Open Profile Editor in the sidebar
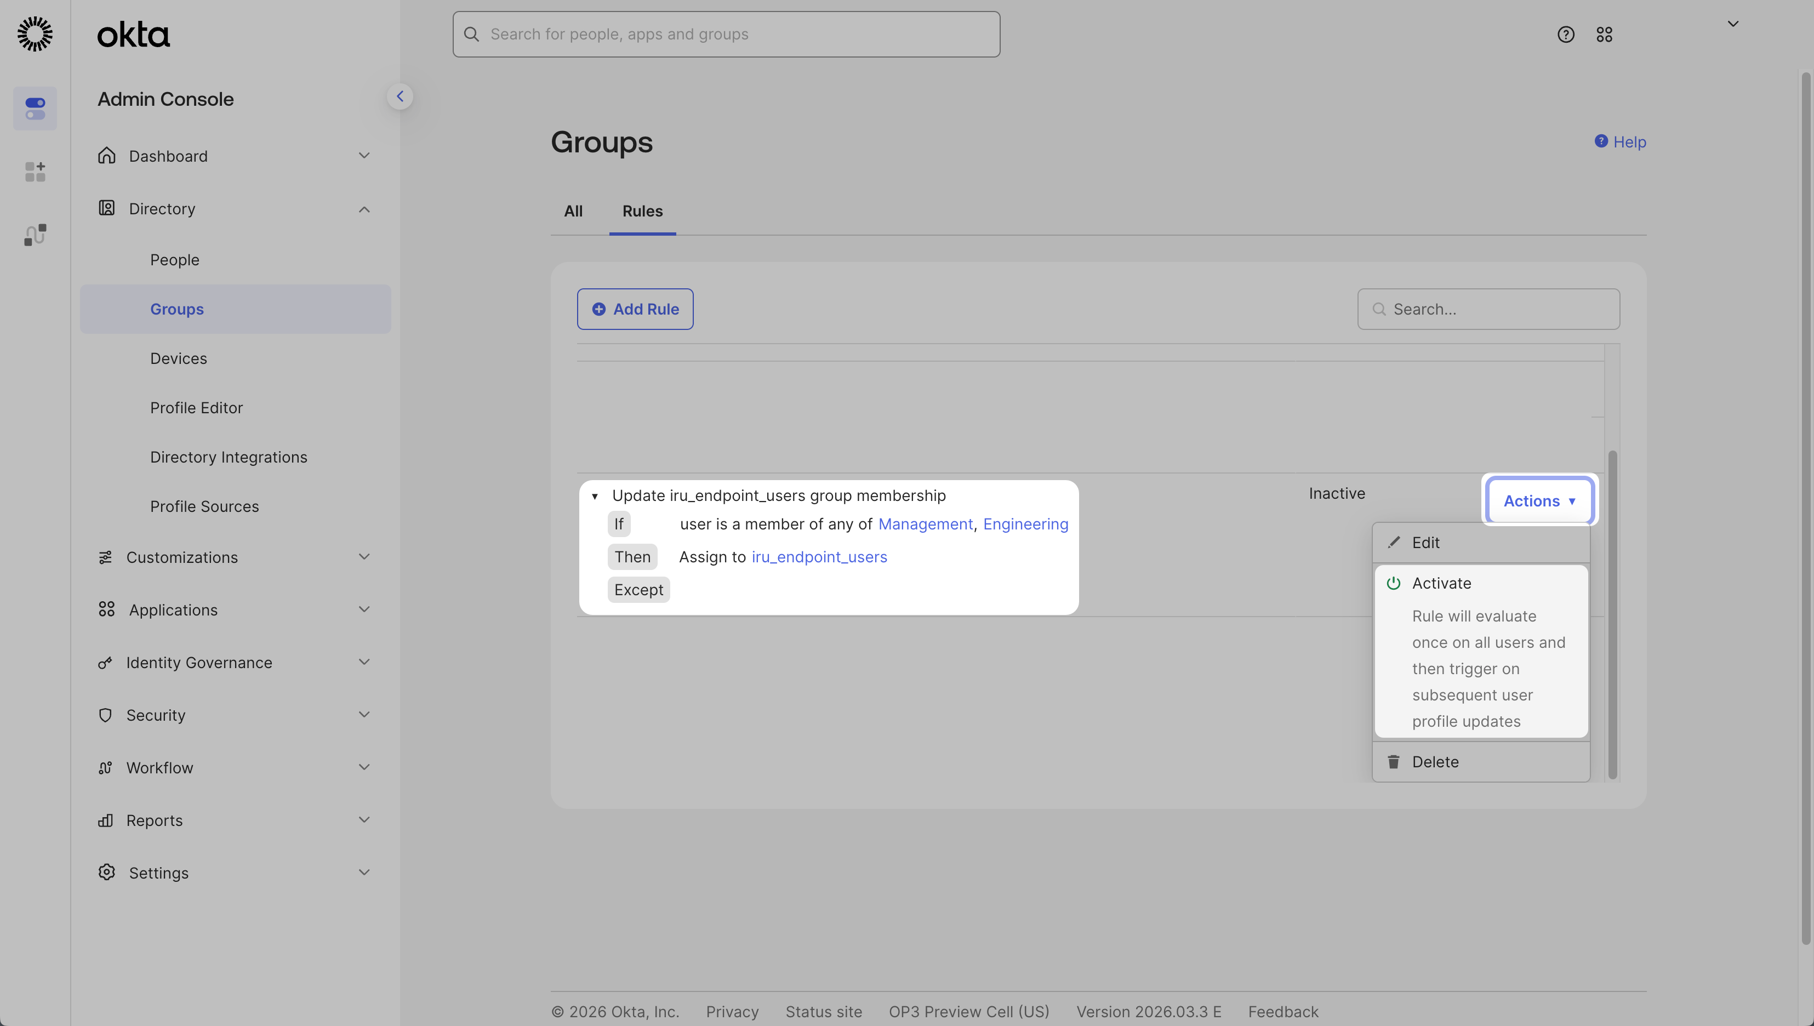This screenshot has height=1026, width=1814. click(196, 407)
